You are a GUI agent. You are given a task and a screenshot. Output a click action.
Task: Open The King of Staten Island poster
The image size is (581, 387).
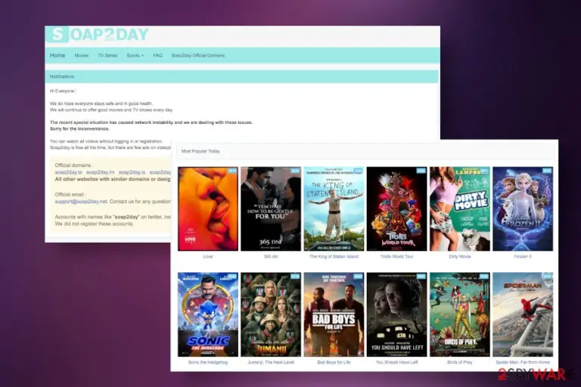pos(334,209)
